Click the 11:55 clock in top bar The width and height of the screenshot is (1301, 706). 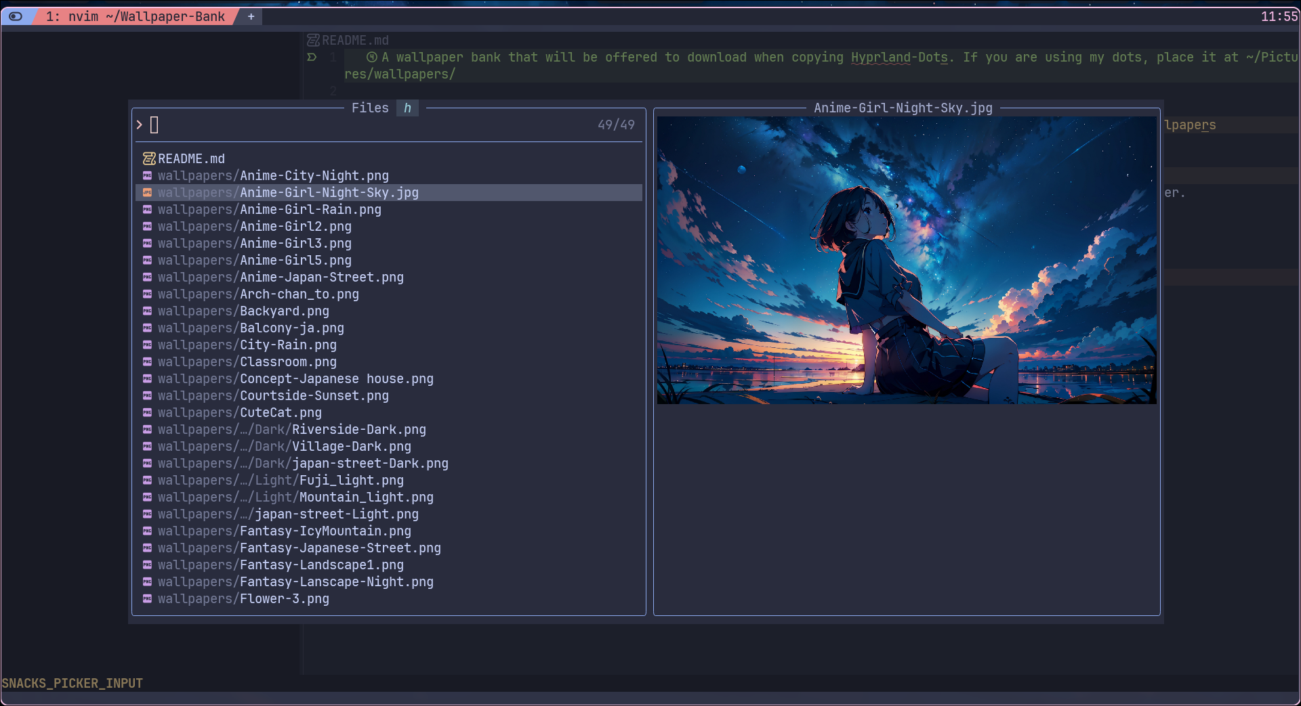coord(1279,16)
